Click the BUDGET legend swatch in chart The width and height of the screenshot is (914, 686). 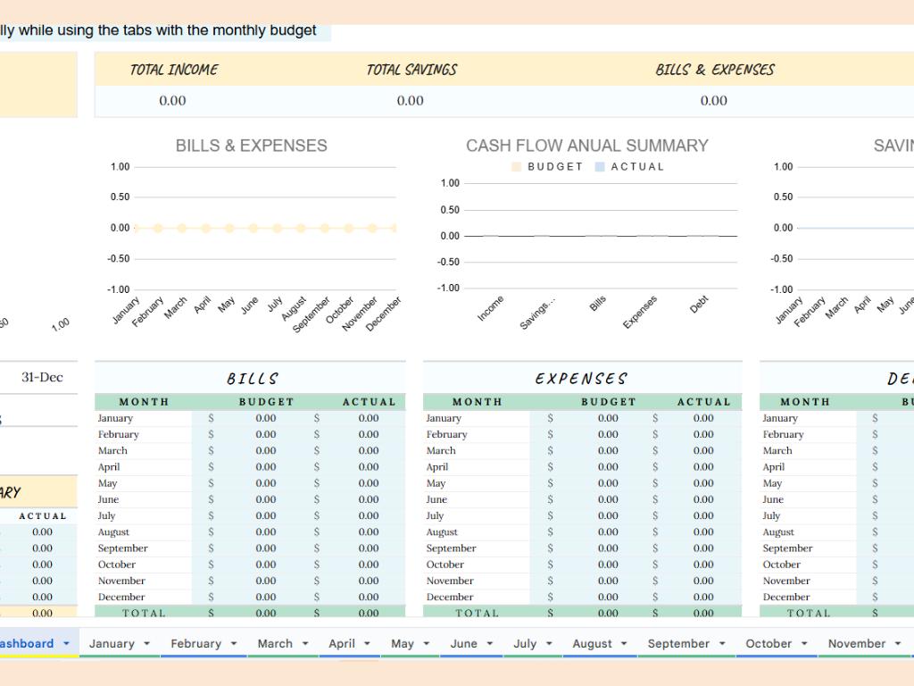pyautogui.click(x=516, y=167)
